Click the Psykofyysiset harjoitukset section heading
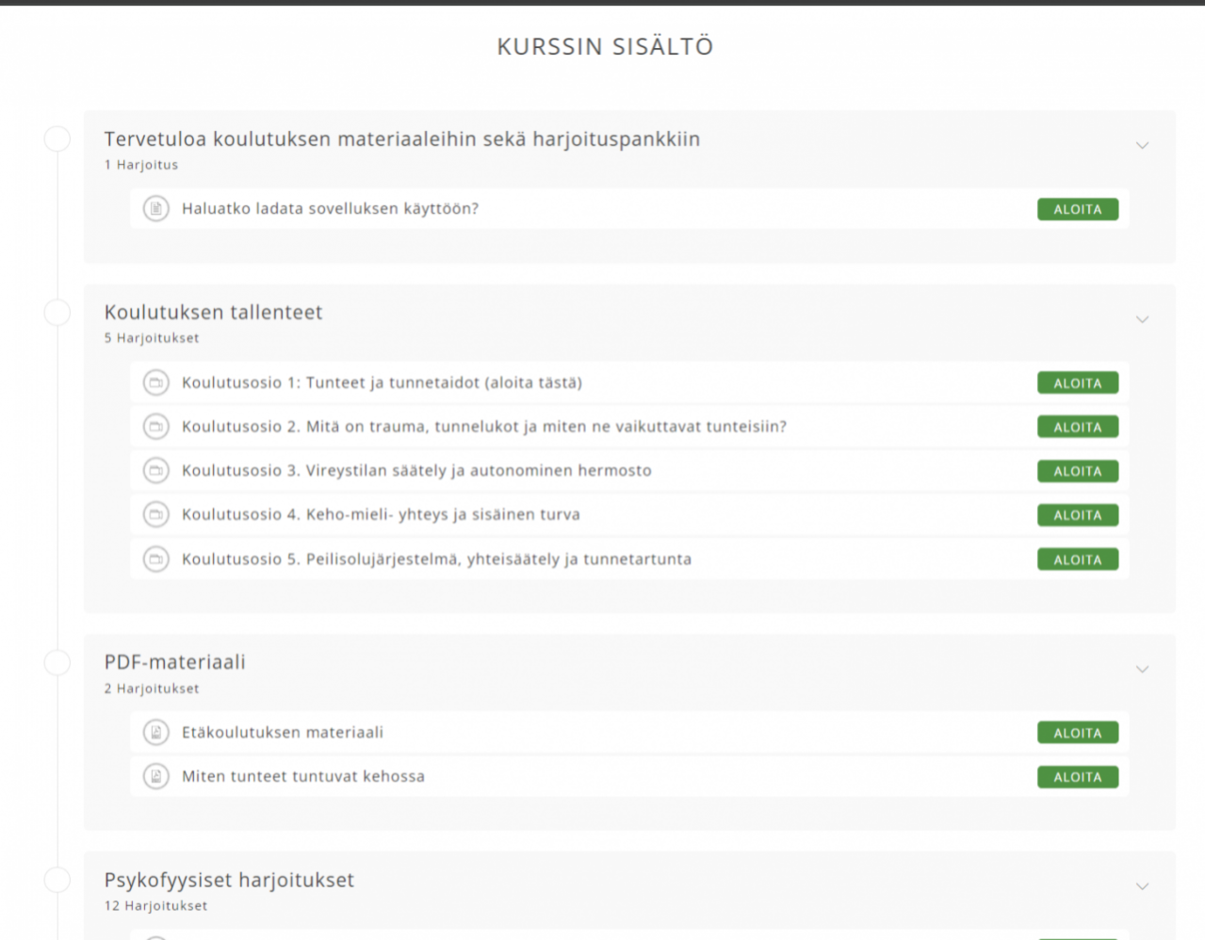The height and width of the screenshot is (940, 1205). pos(229,880)
